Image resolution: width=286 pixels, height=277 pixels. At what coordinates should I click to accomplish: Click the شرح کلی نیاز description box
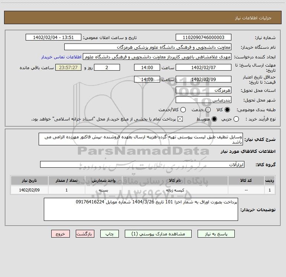click(141, 139)
